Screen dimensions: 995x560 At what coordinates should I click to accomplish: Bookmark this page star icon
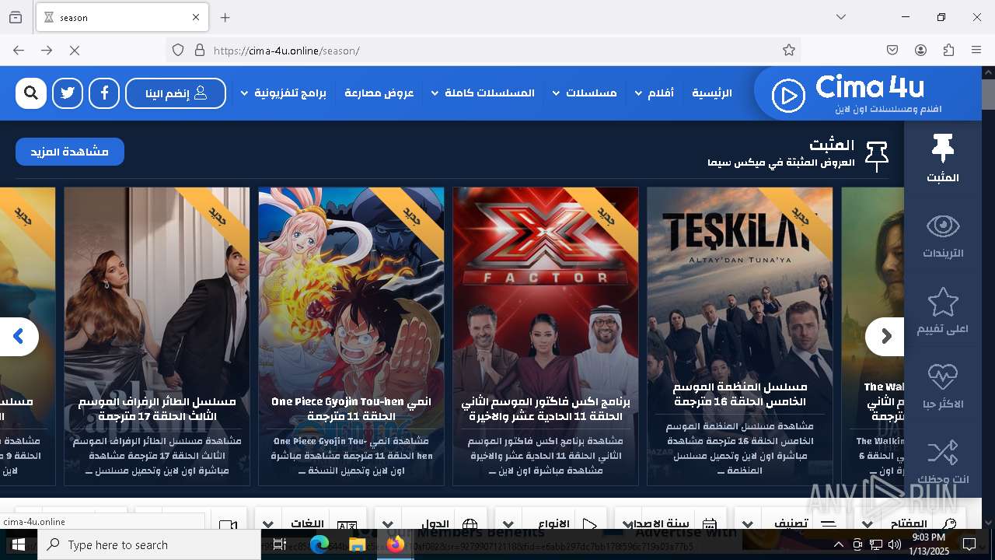(x=789, y=51)
